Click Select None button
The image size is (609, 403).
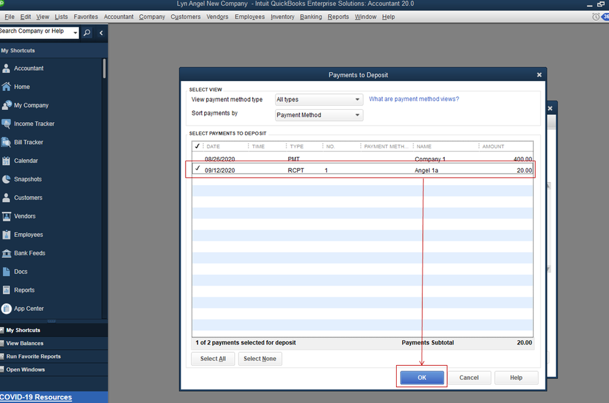[260, 358]
